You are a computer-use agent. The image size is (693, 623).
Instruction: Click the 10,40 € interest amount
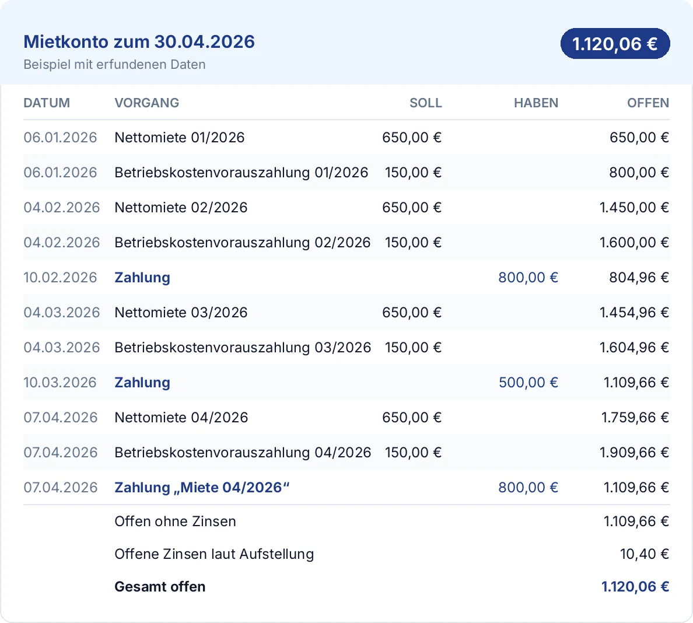point(645,554)
